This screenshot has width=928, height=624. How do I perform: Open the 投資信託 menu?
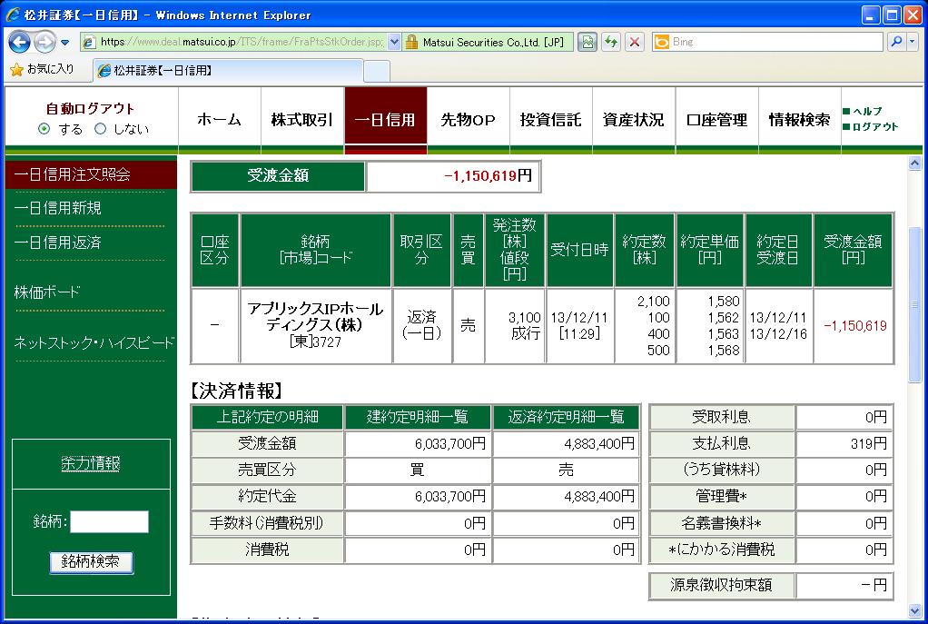click(x=551, y=120)
